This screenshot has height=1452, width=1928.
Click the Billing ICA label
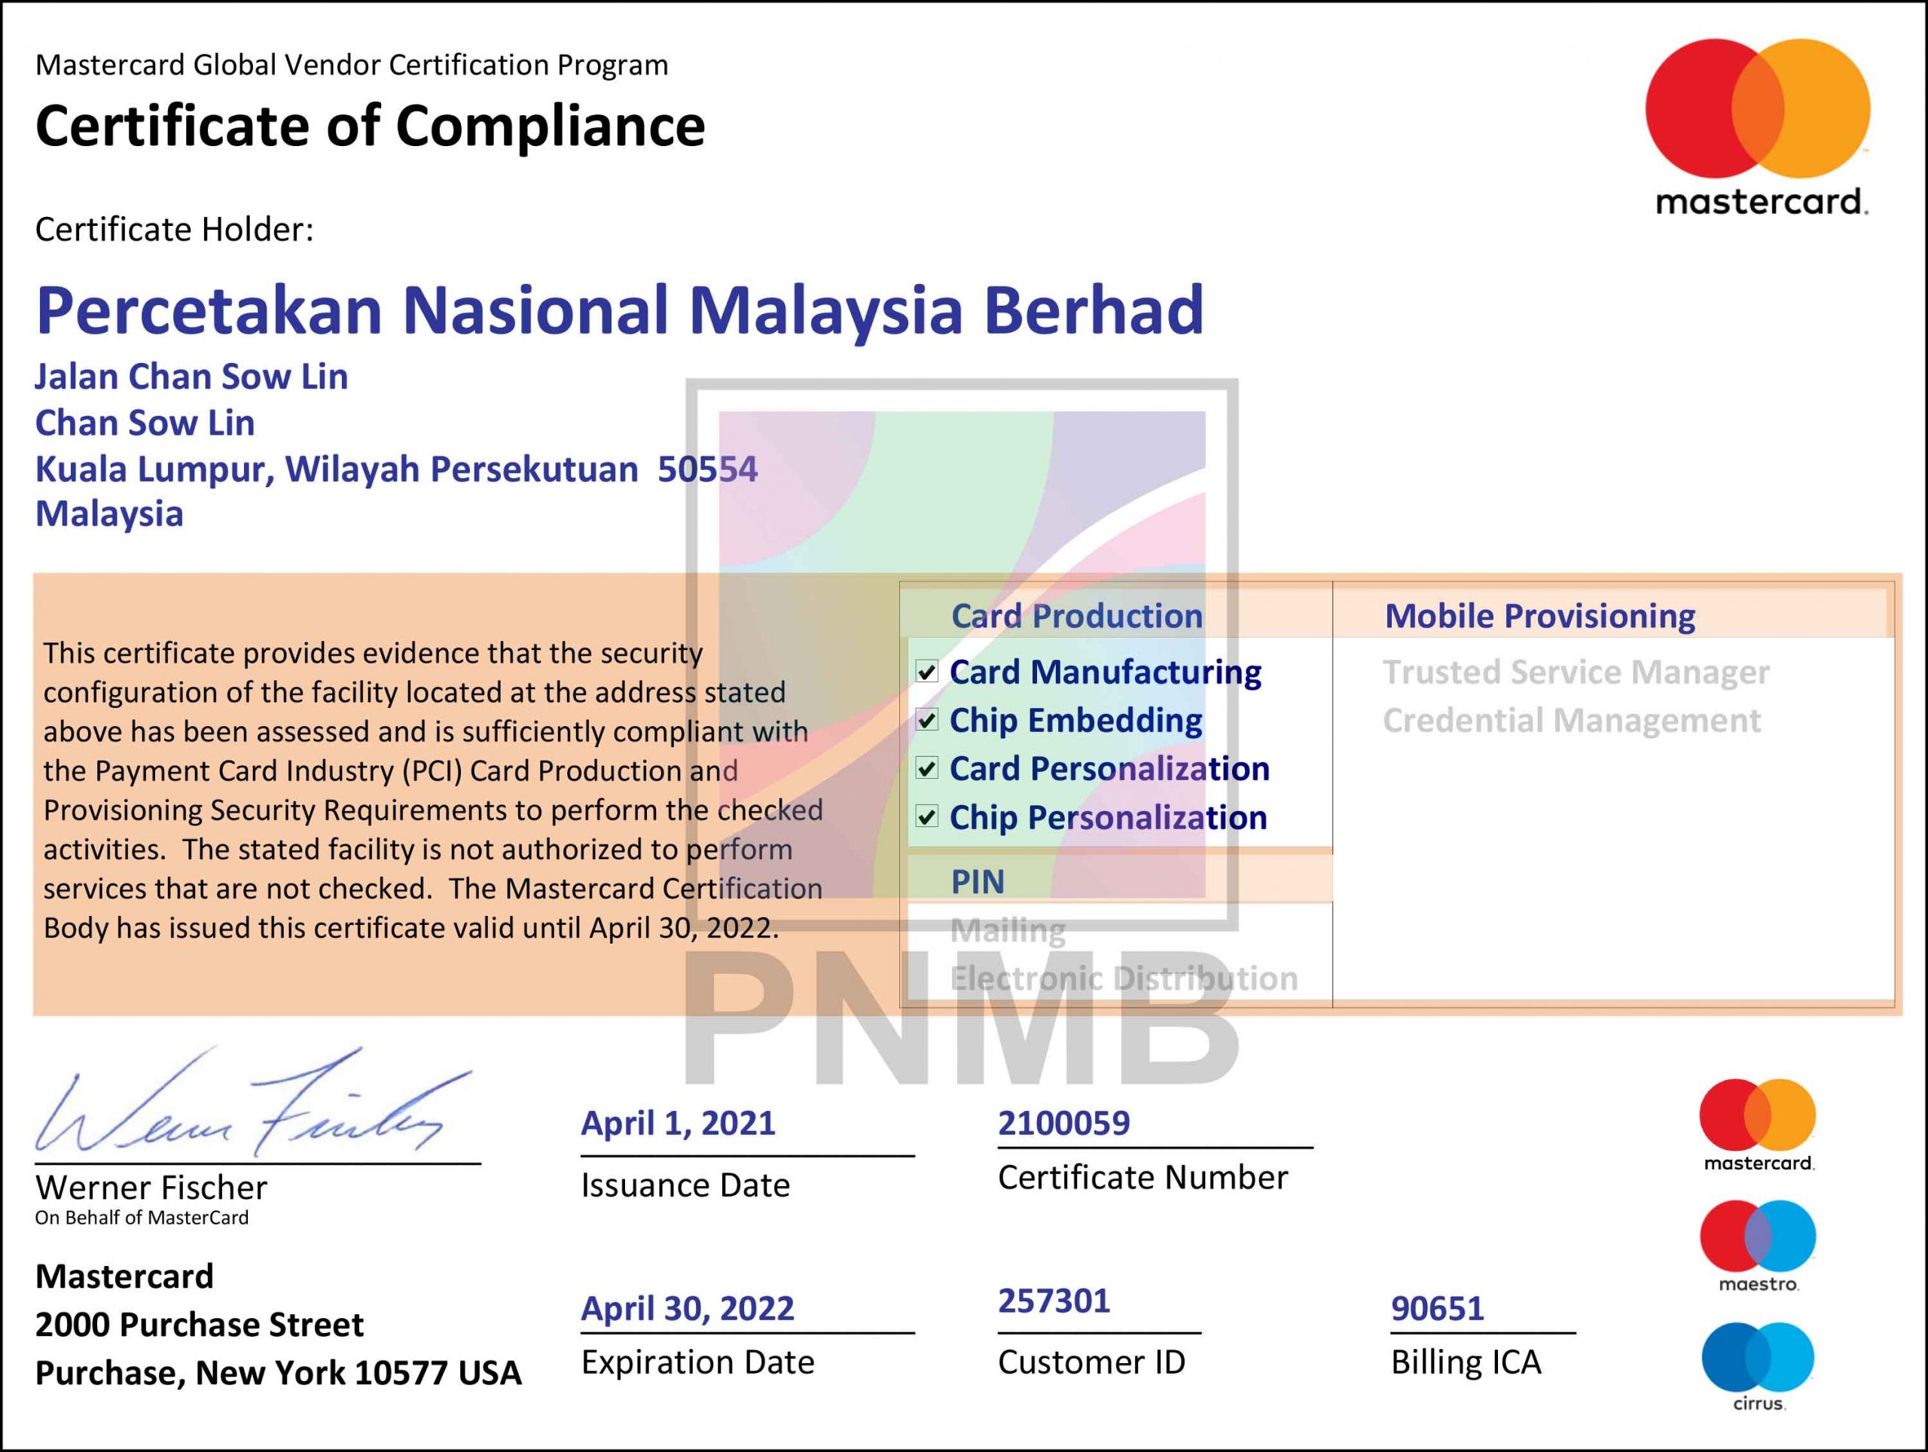tap(1466, 1362)
